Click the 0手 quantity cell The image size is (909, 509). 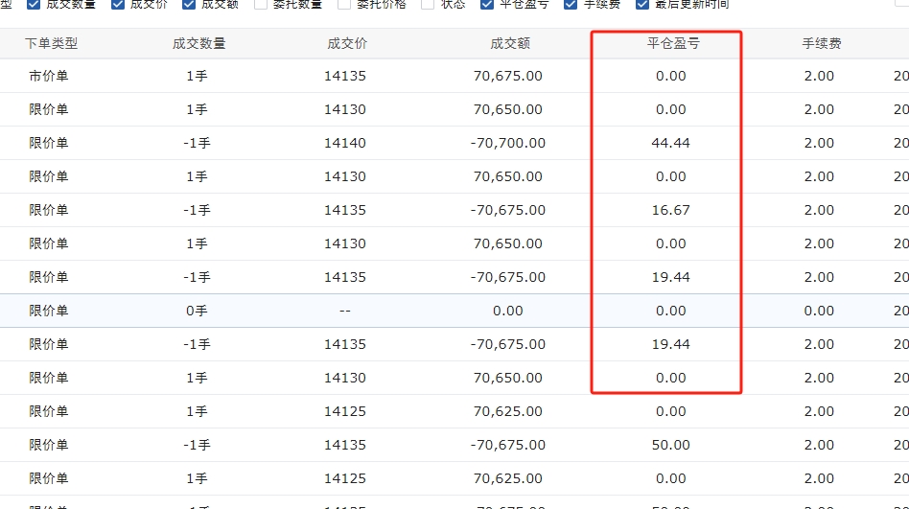[198, 312]
